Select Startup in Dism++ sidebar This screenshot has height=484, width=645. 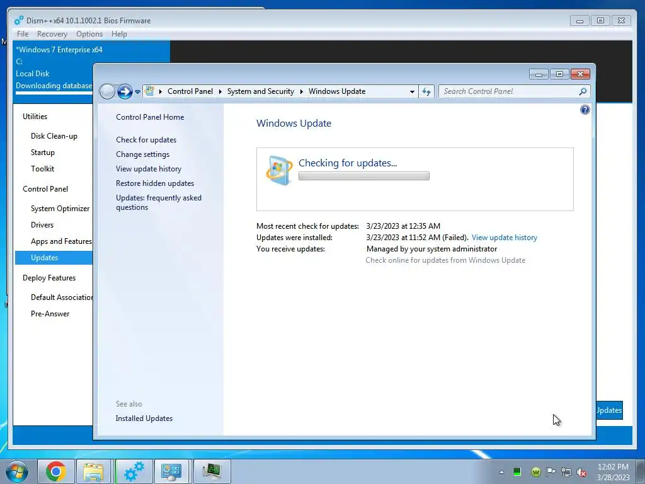click(x=42, y=153)
